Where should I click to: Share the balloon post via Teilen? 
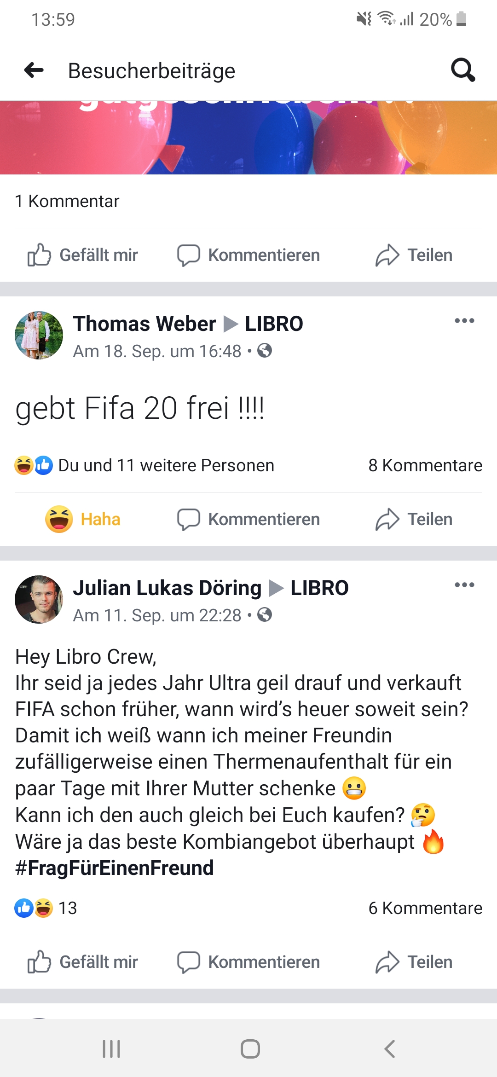414,255
